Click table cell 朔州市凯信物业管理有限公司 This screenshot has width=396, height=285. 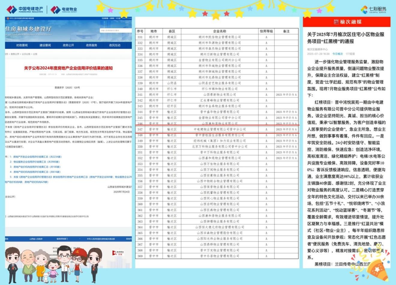tap(219, 37)
